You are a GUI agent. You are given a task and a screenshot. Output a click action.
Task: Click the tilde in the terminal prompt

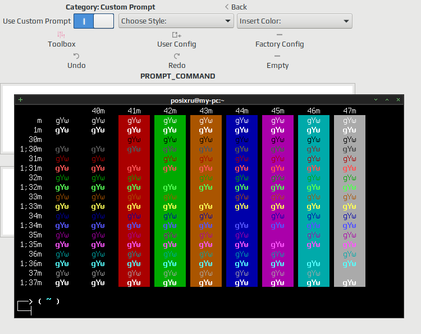click(49, 299)
